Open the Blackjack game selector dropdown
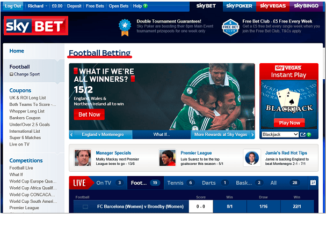 280,134
